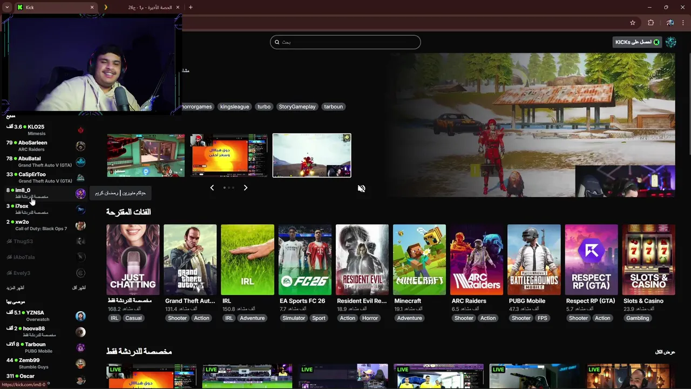Click the search input field

(x=345, y=42)
